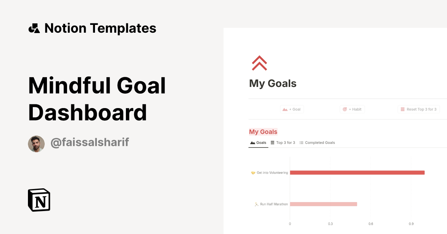The width and height of the screenshot is (447, 234).
Task: Click the list icon in Reset Top 3 for 3
Action: [x=403, y=109]
